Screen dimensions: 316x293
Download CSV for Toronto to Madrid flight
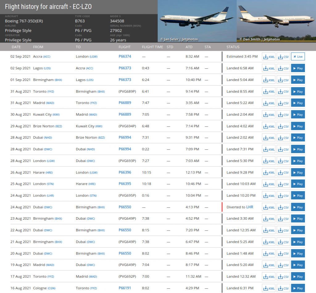point(283,277)
